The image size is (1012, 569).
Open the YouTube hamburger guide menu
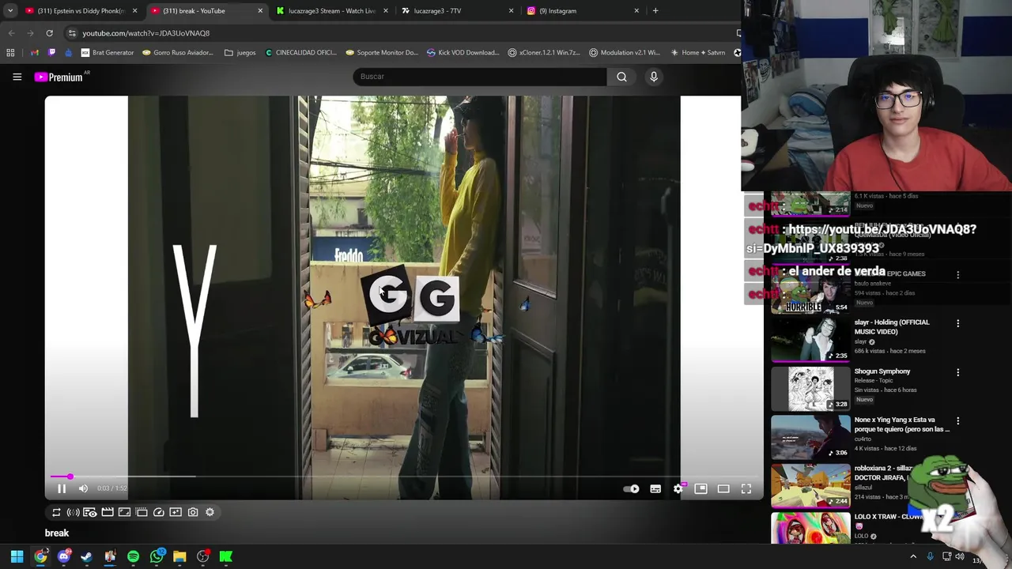pos(17,77)
